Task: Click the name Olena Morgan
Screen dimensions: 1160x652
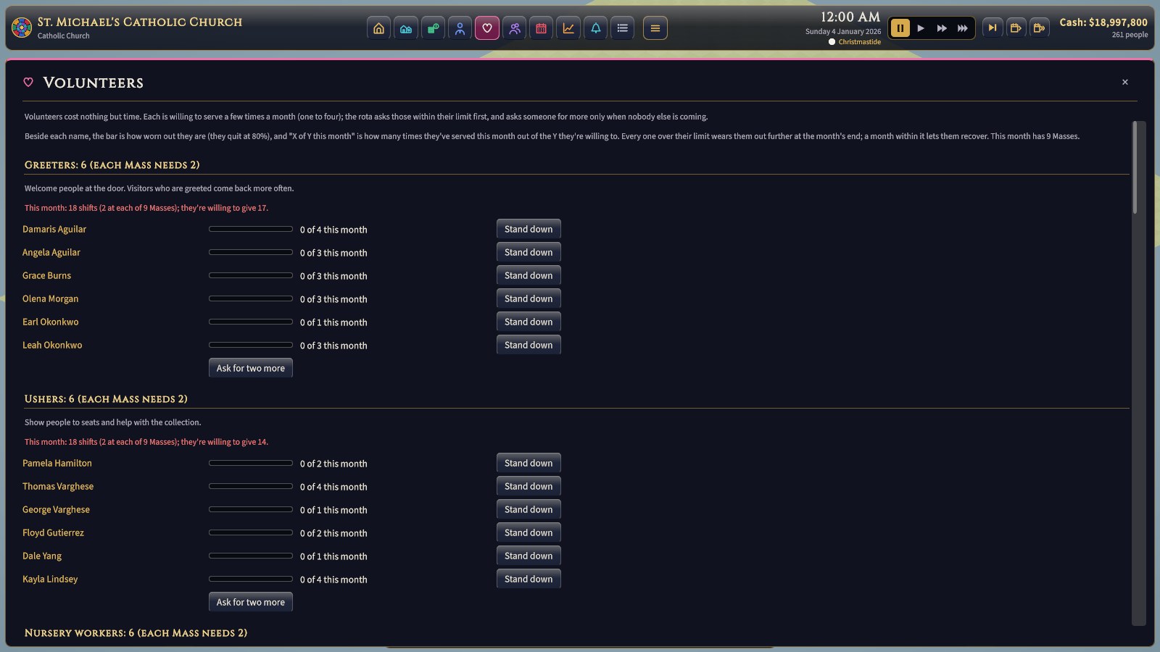Action: pos(50,298)
